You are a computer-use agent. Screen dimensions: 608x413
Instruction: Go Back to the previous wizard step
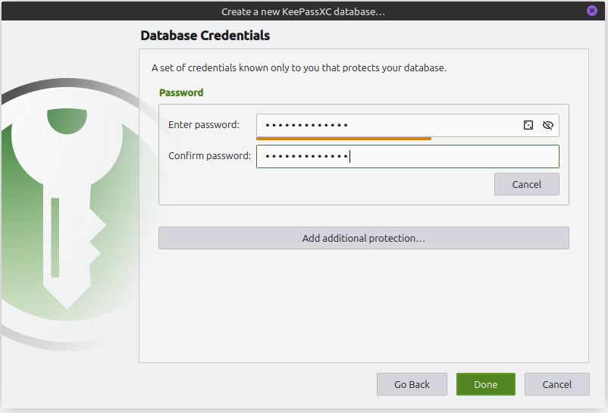point(412,384)
